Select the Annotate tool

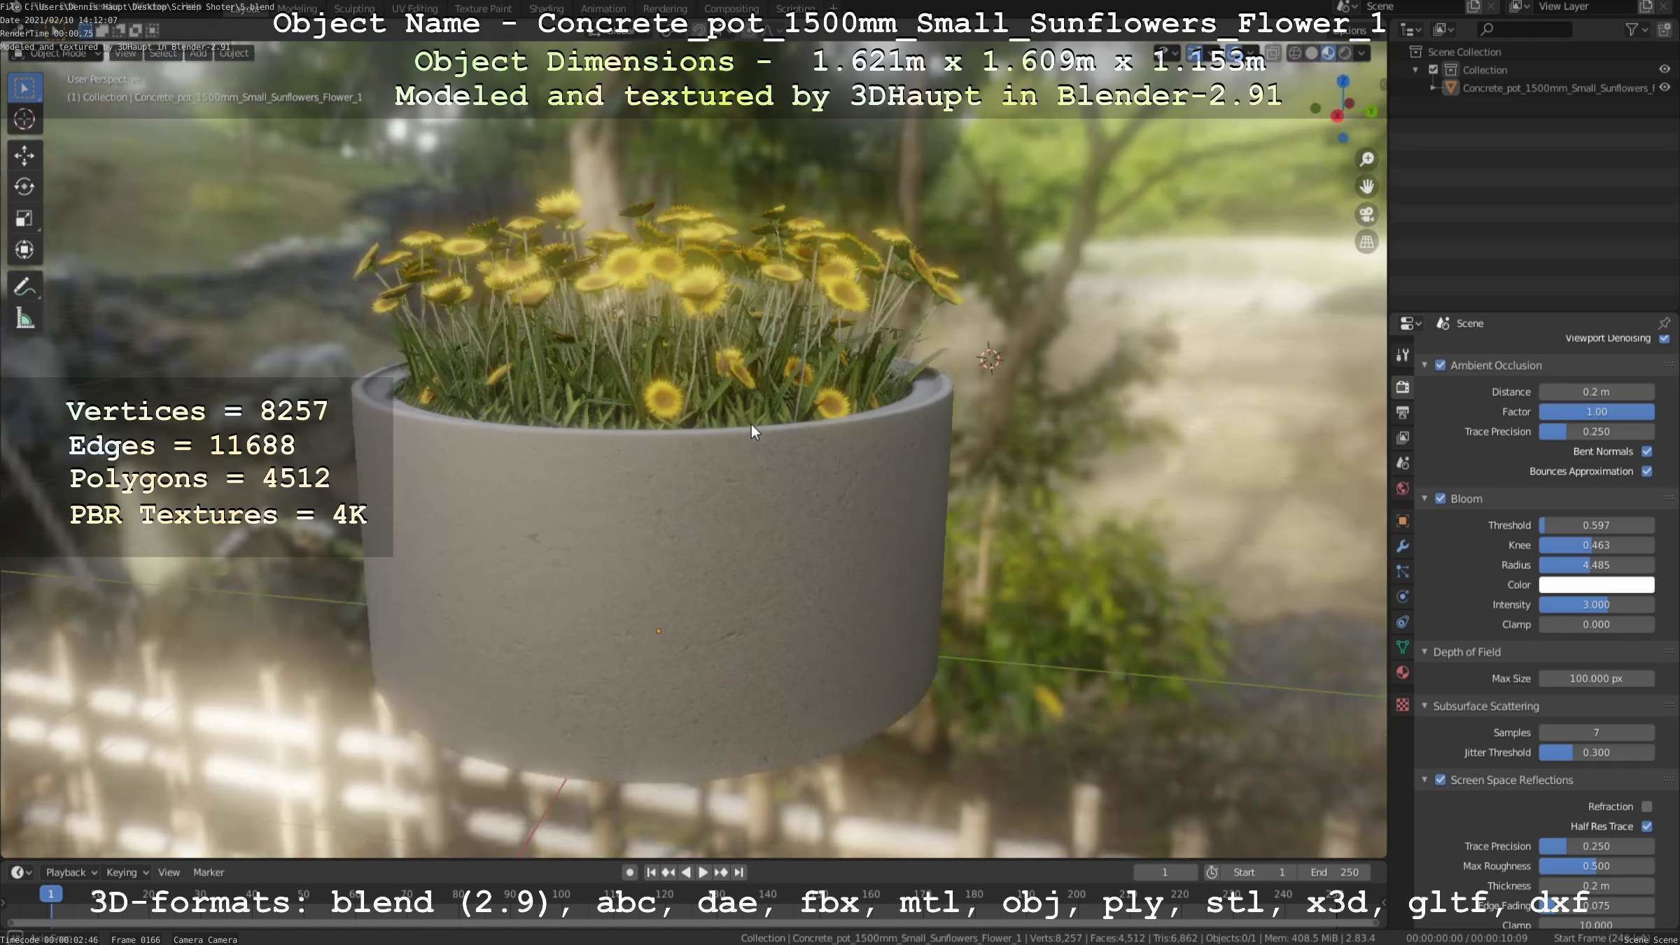pyautogui.click(x=24, y=287)
